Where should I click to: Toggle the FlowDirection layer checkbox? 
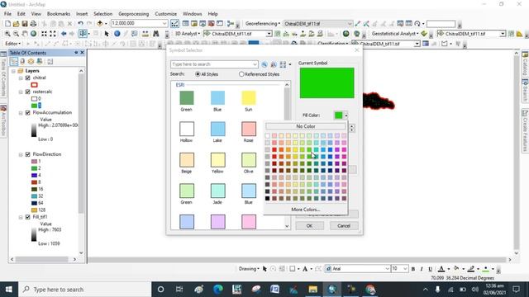27,154
